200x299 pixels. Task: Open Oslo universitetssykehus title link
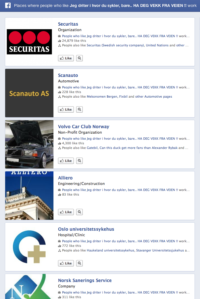86,229
